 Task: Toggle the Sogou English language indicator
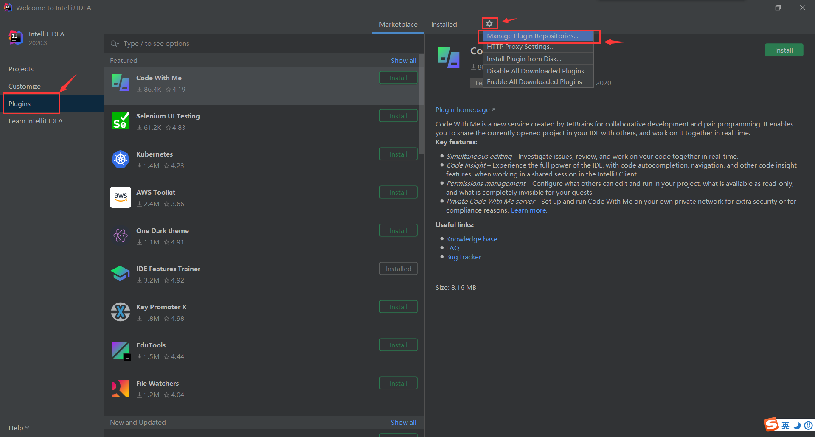[786, 426]
